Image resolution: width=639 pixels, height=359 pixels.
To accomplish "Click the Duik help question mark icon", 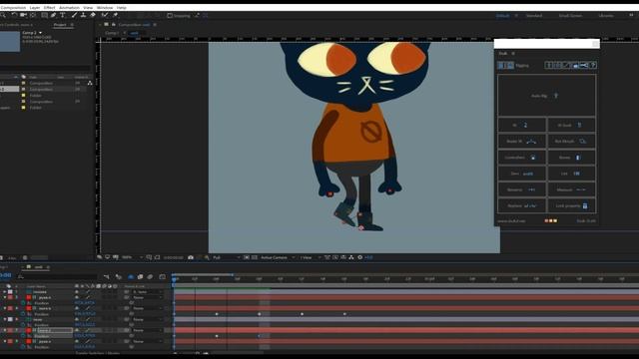I will (593, 65).
